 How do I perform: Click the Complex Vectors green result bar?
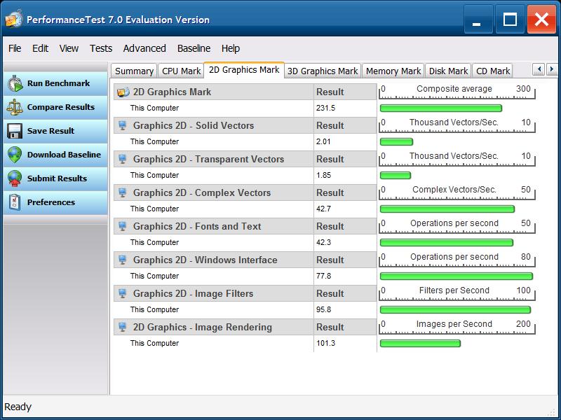pyautogui.click(x=447, y=209)
